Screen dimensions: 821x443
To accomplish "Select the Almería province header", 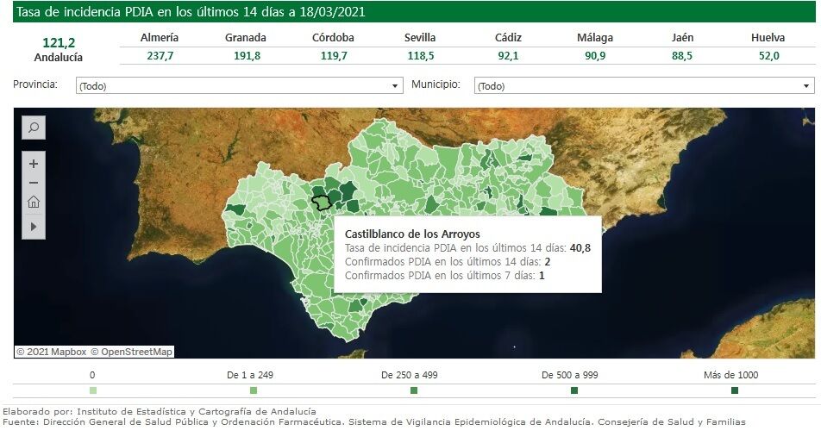I will point(159,38).
